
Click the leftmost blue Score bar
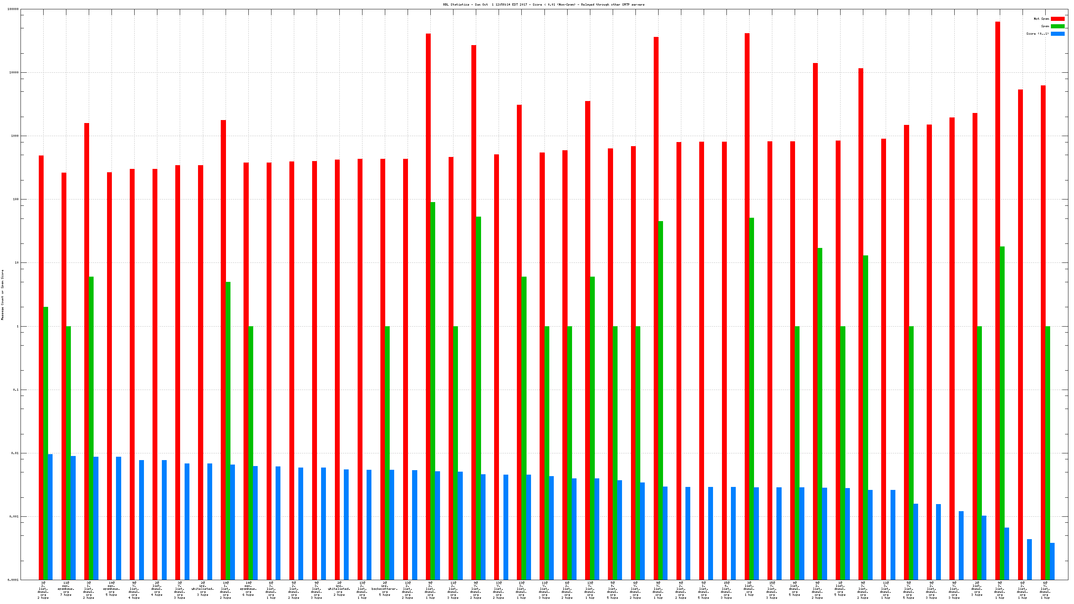[50, 517]
